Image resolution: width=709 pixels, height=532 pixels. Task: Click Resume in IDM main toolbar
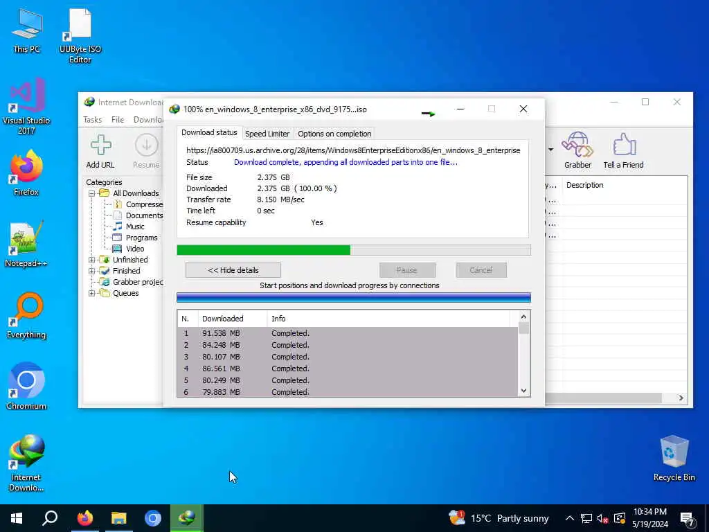[x=146, y=152]
